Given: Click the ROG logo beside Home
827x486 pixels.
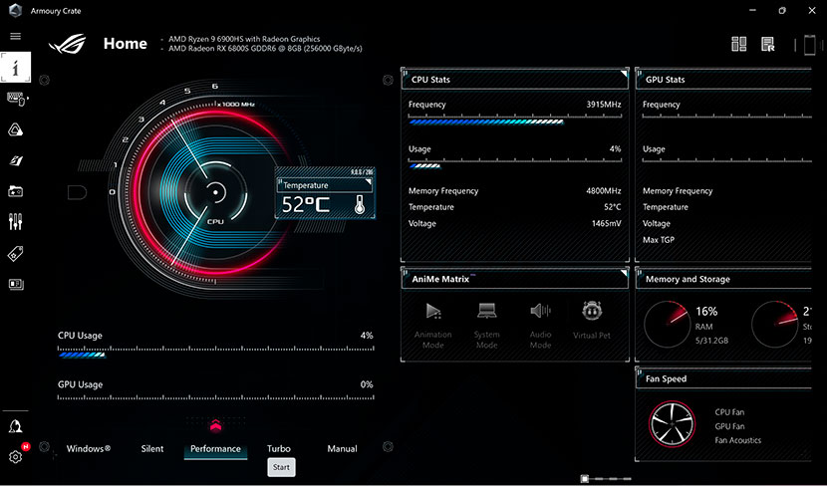Looking at the screenshot, I should point(68,44).
